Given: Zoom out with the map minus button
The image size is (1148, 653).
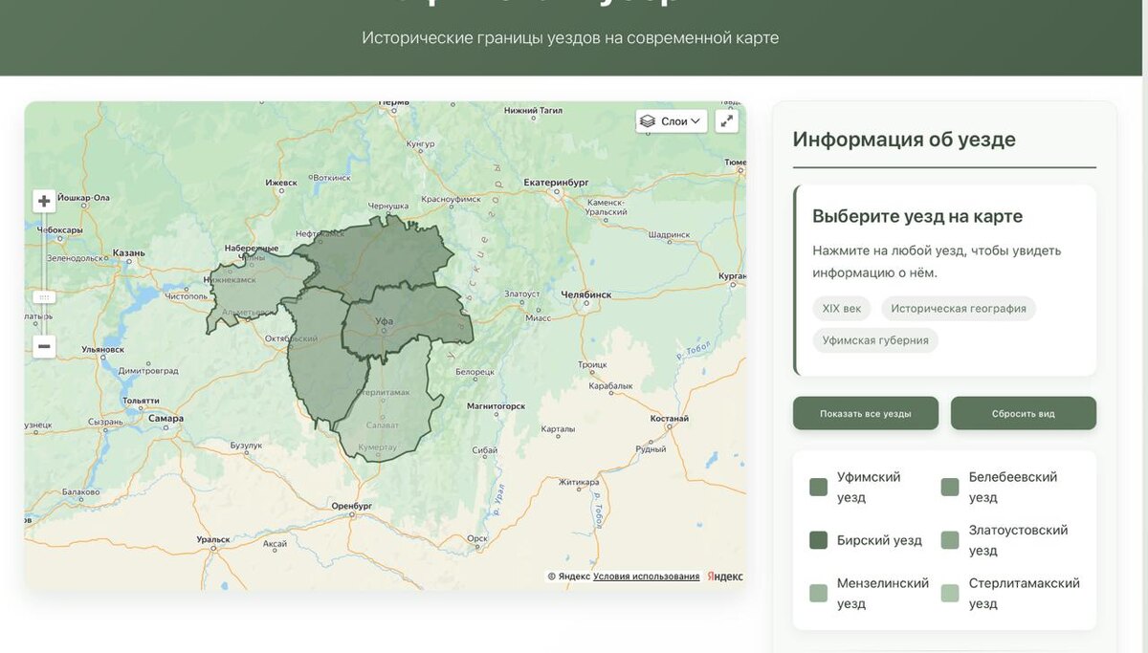Looking at the screenshot, I should (44, 346).
